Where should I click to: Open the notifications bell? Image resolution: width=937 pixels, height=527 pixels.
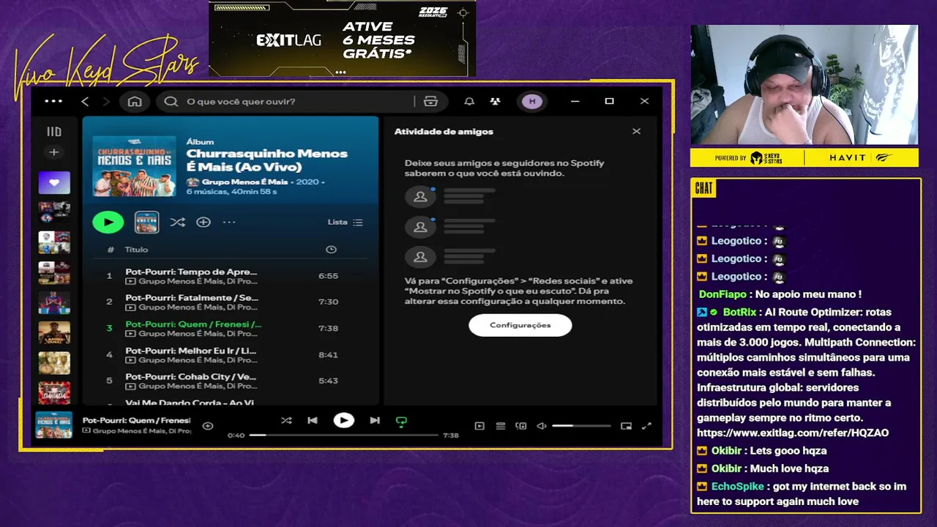tap(469, 102)
